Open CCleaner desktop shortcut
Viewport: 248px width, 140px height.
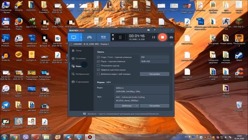pos(239,73)
